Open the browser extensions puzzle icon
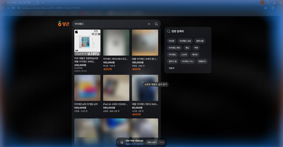The image size is (283, 147). pos(273,8)
